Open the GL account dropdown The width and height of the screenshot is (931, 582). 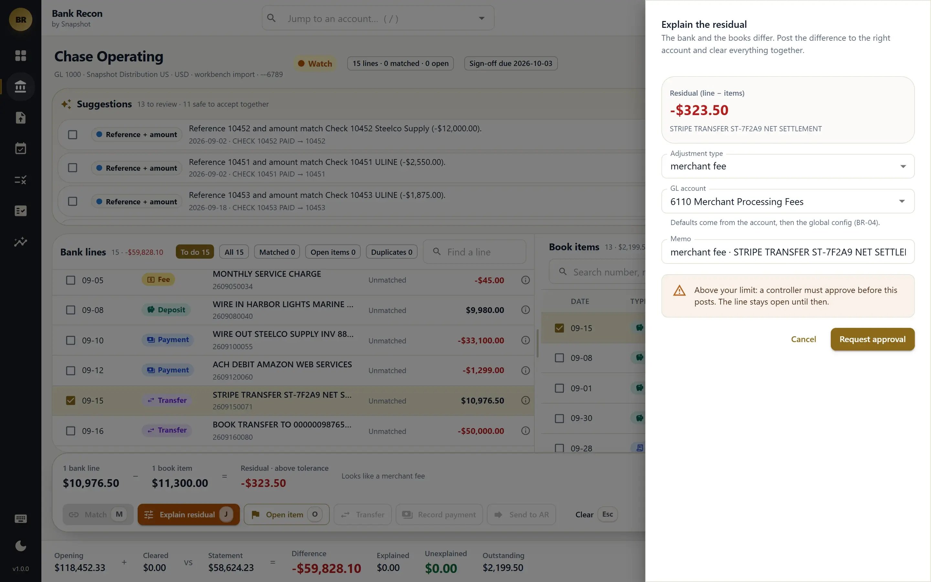[787, 201]
